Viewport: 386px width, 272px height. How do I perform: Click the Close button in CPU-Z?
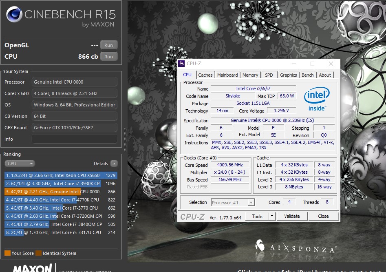coord(323,216)
